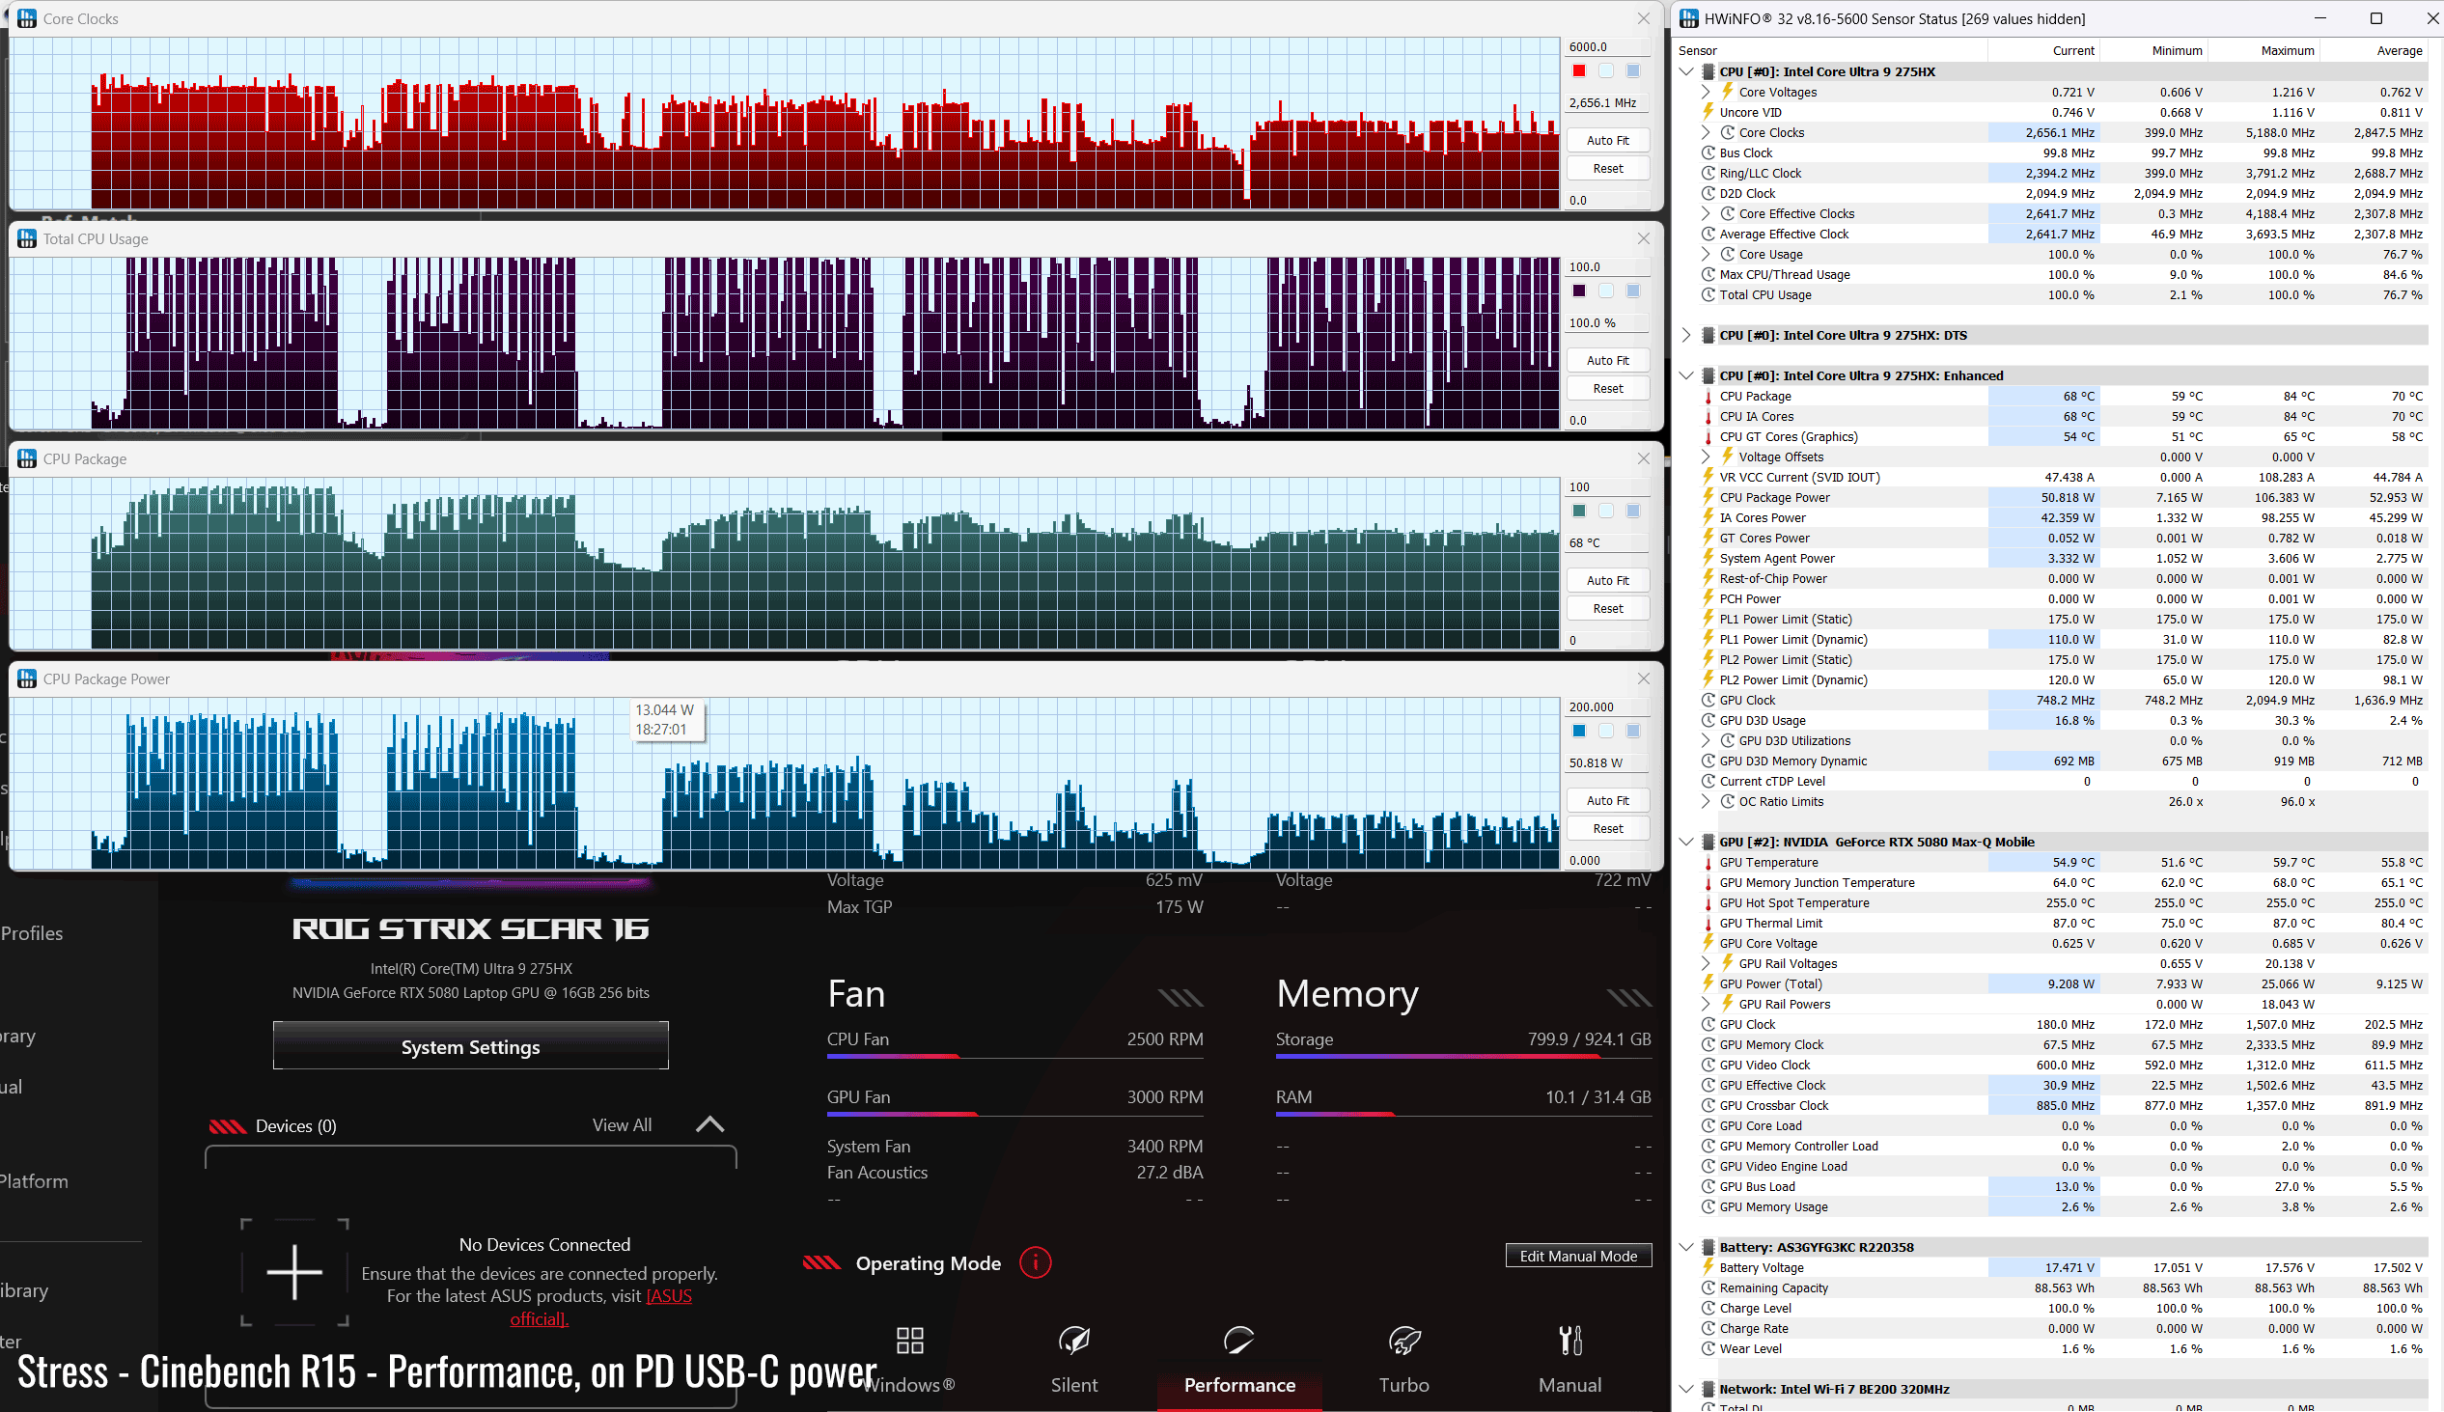This screenshot has height=1412, width=2444.
Task: Click the HWiNFO title bar app icon
Action: click(1689, 18)
